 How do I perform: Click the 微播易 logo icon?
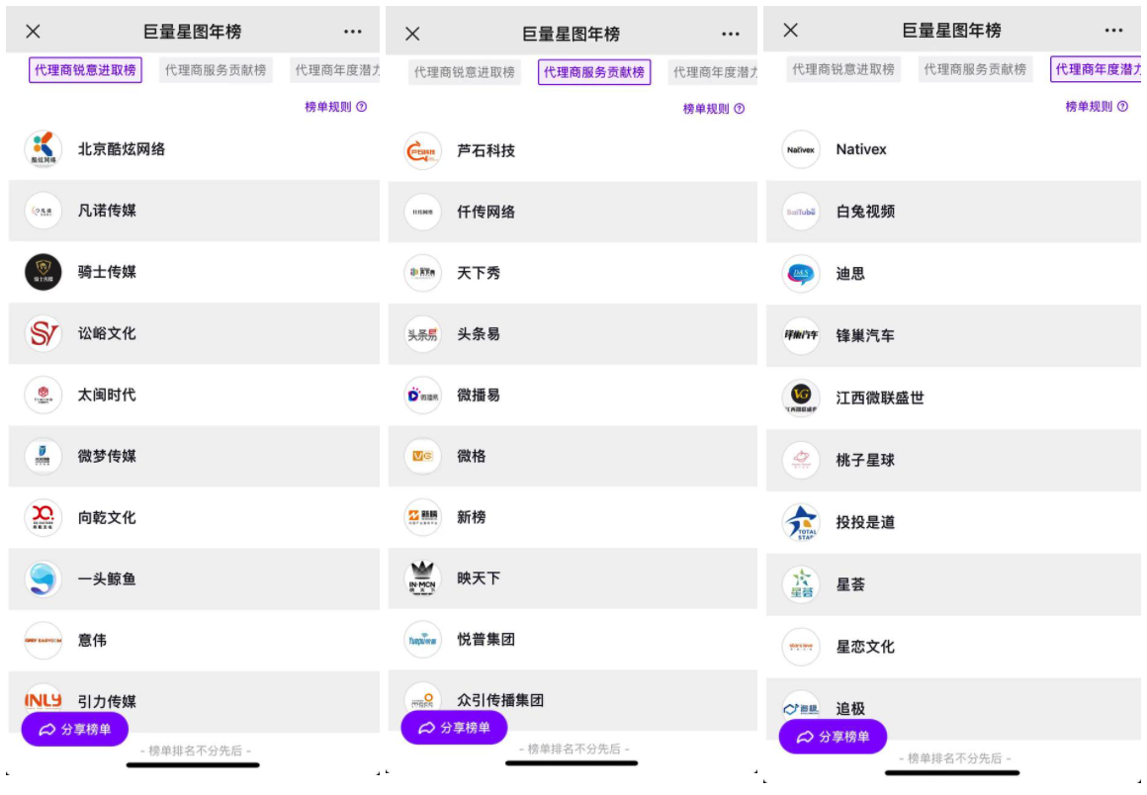coord(423,396)
